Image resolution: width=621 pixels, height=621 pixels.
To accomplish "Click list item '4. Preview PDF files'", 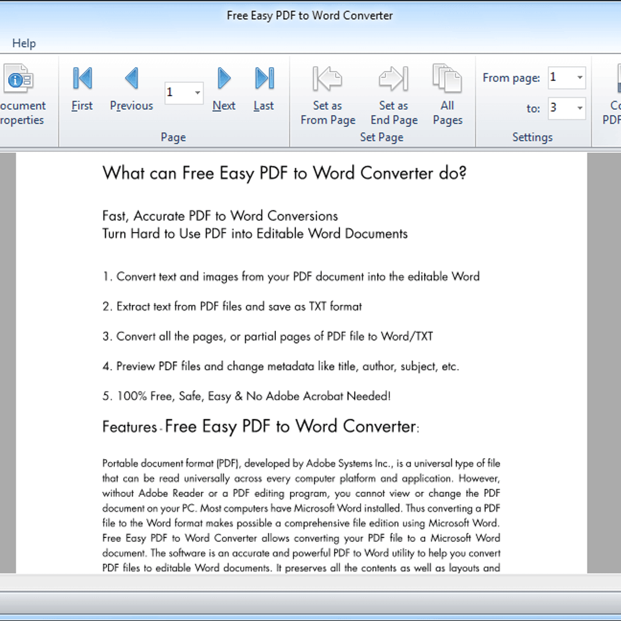I will pyautogui.click(x=281, y=366).
